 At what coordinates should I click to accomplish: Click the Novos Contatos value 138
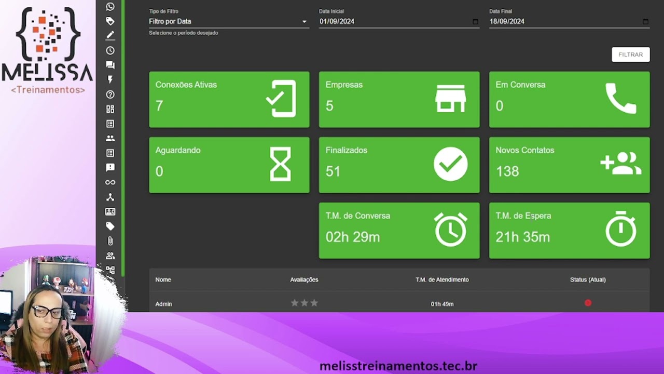507,171
